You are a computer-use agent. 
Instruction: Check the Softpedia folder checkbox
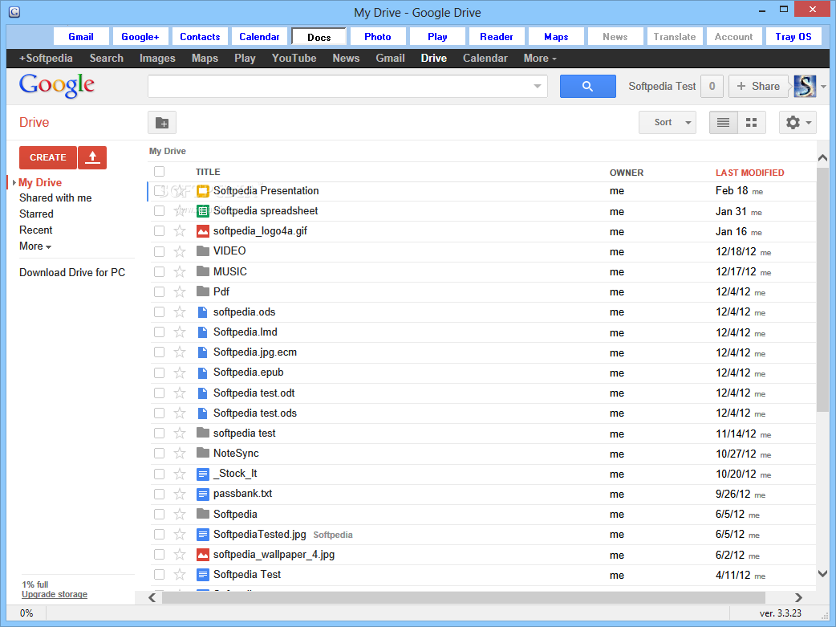[160, 514]
